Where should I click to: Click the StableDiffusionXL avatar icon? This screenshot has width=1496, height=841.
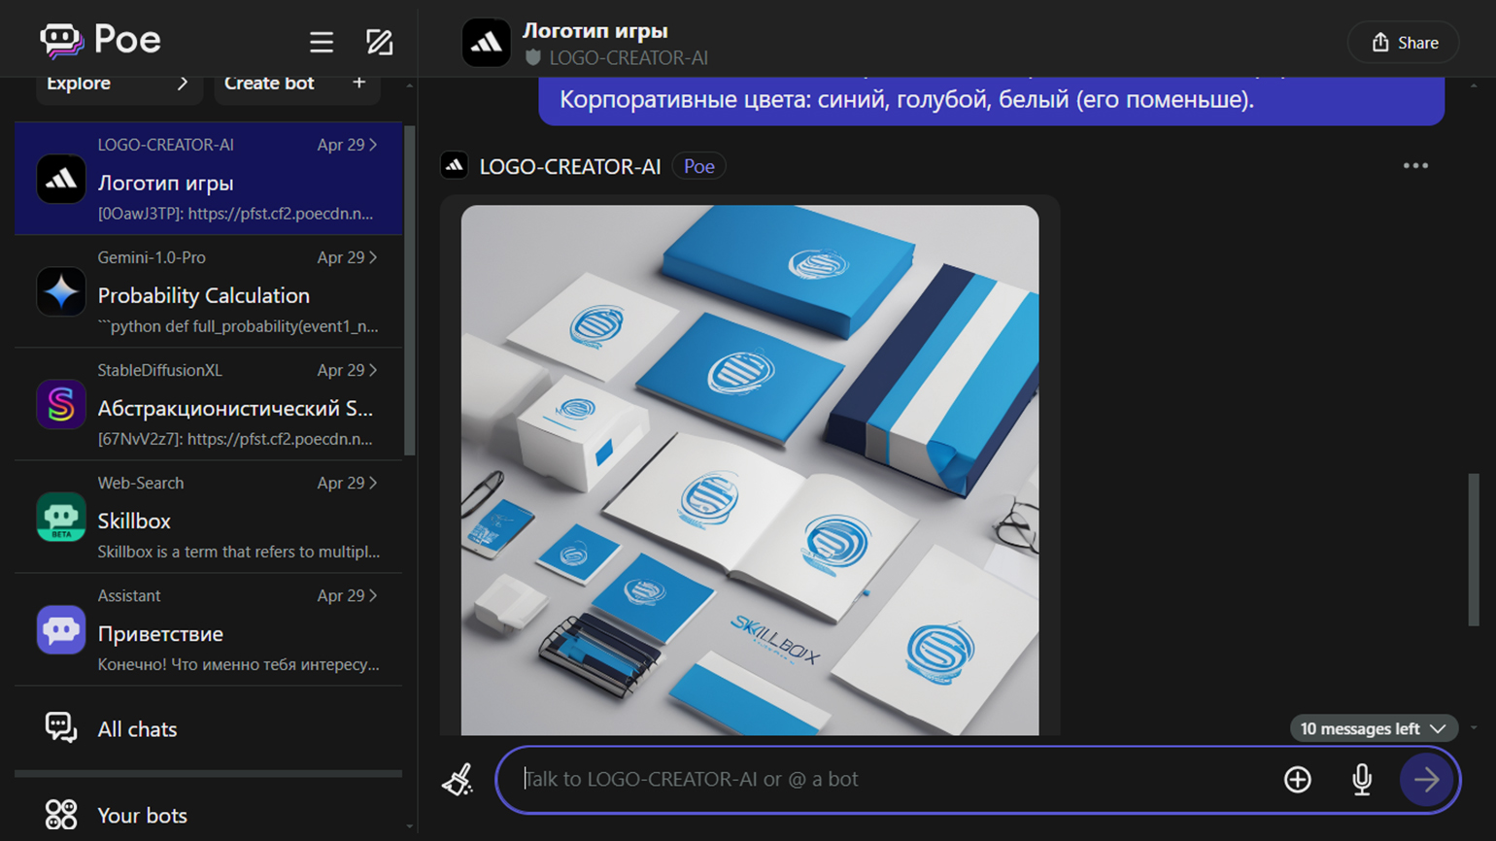click(61, 405)
